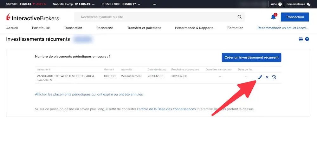
Task: Click the Aide label in top bar
Action: point(274,4)
